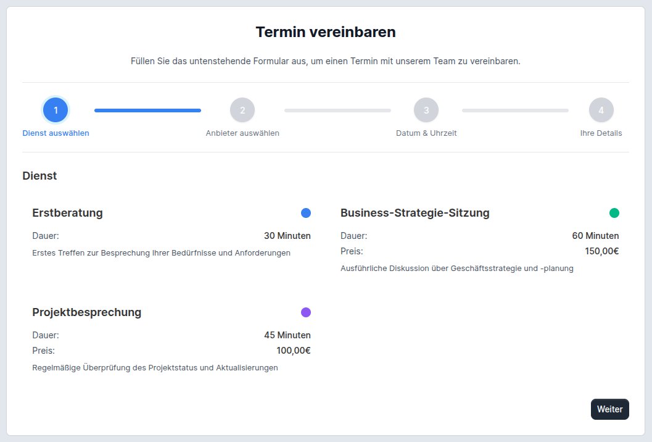Open the Ihre Details step label

[601, 133]
